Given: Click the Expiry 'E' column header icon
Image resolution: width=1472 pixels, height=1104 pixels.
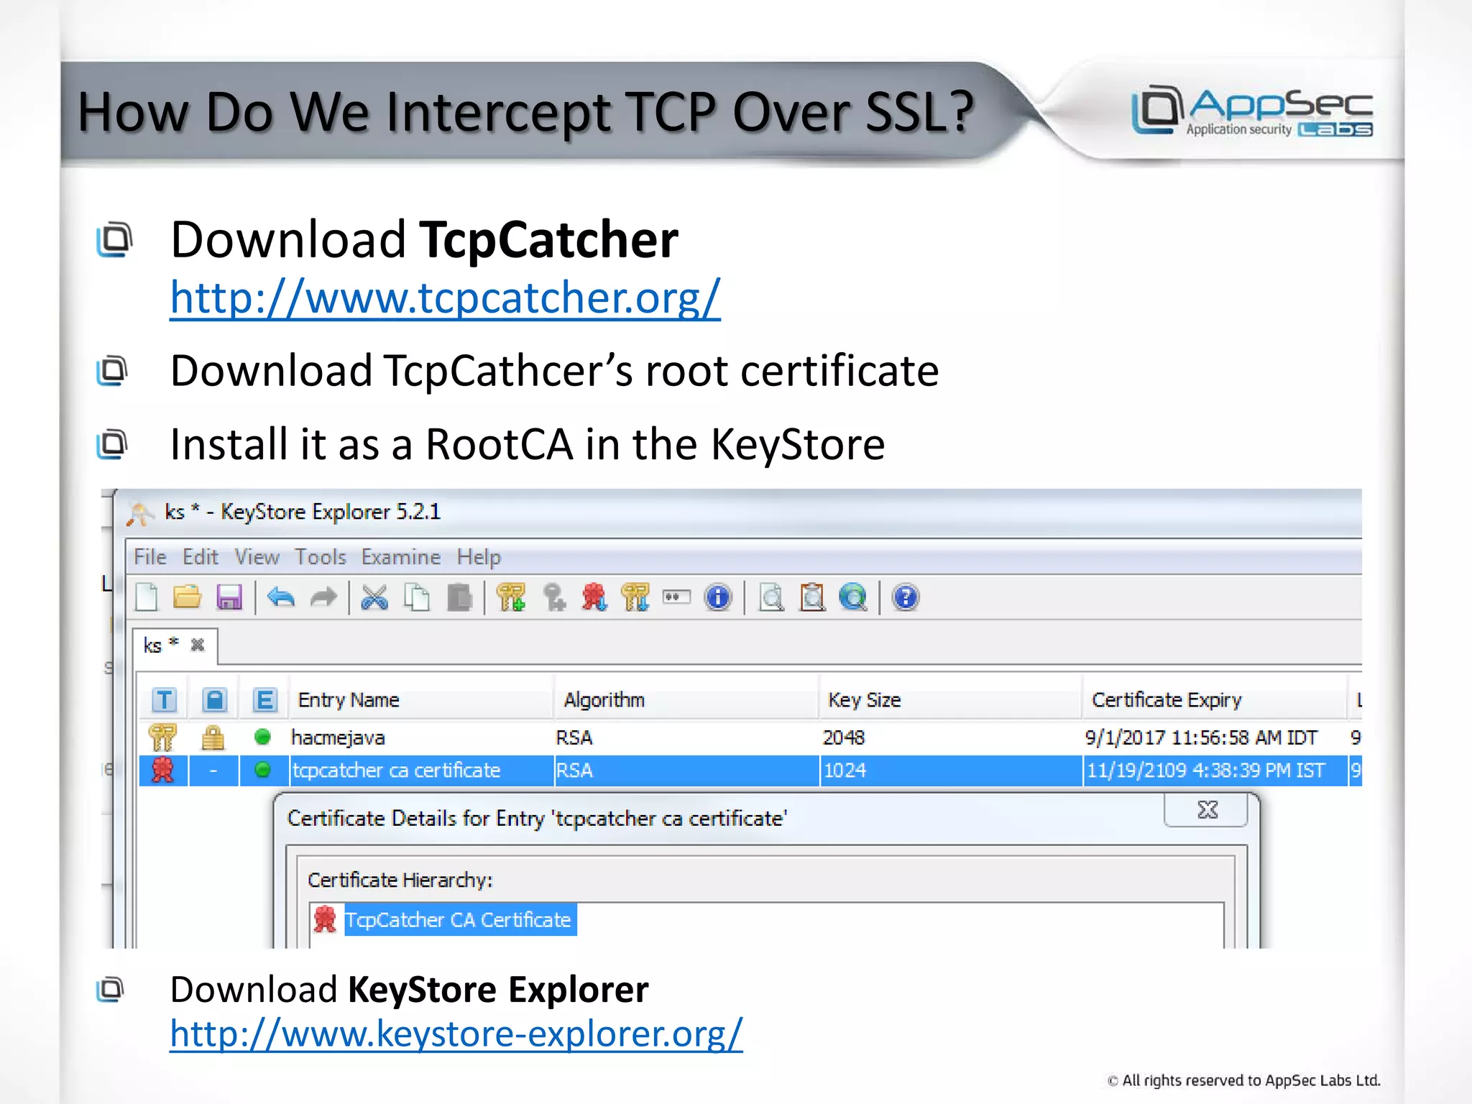Looking at the screenshot, I should tap(264, 699).
